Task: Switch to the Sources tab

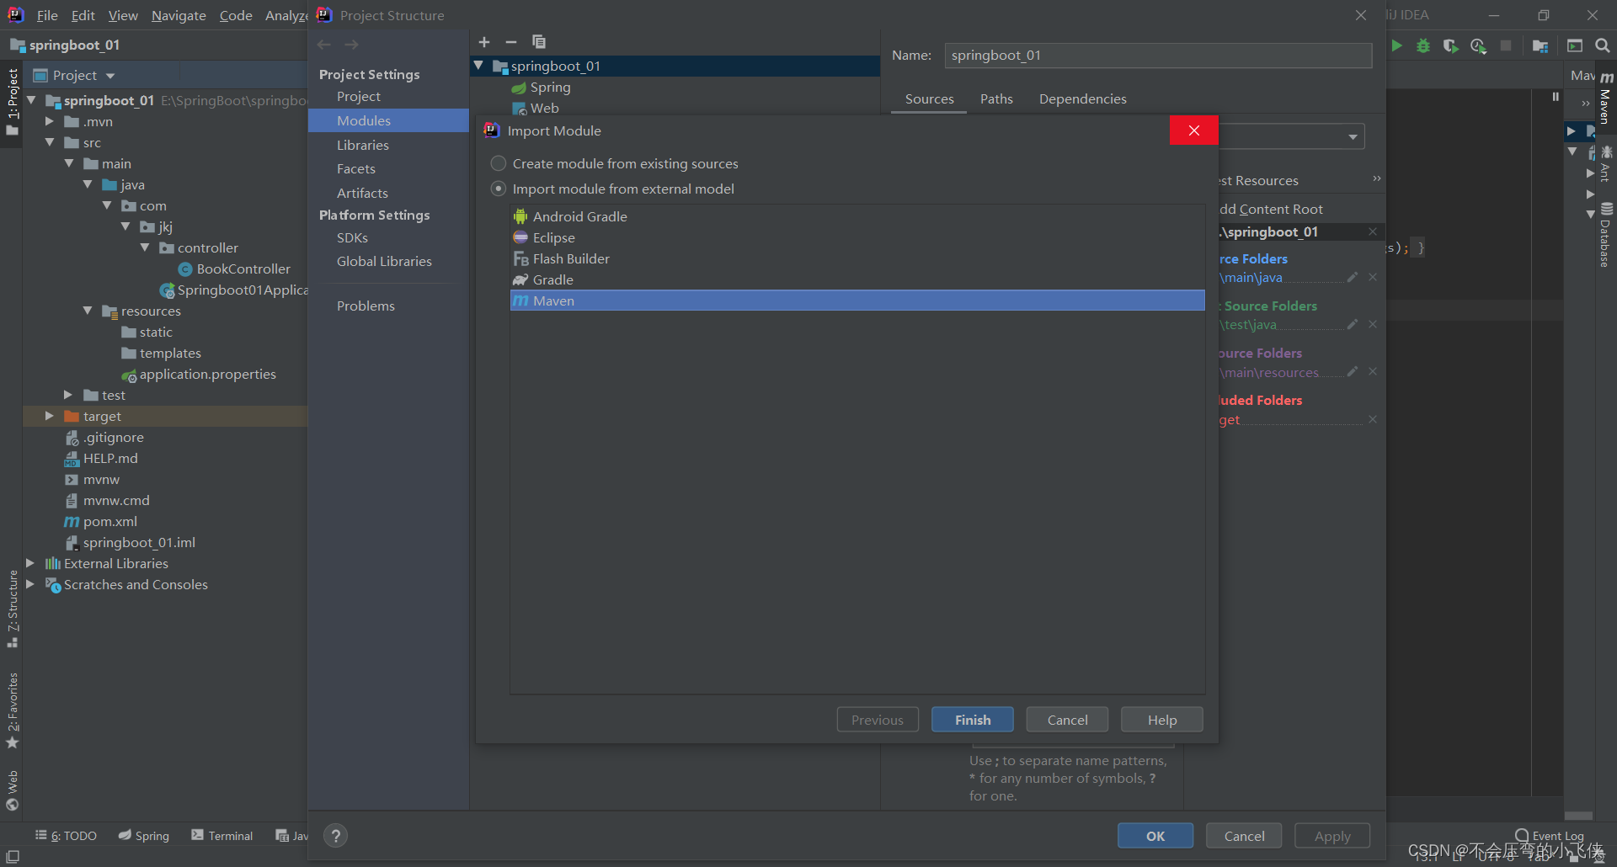Action: [x=929, y=98]
